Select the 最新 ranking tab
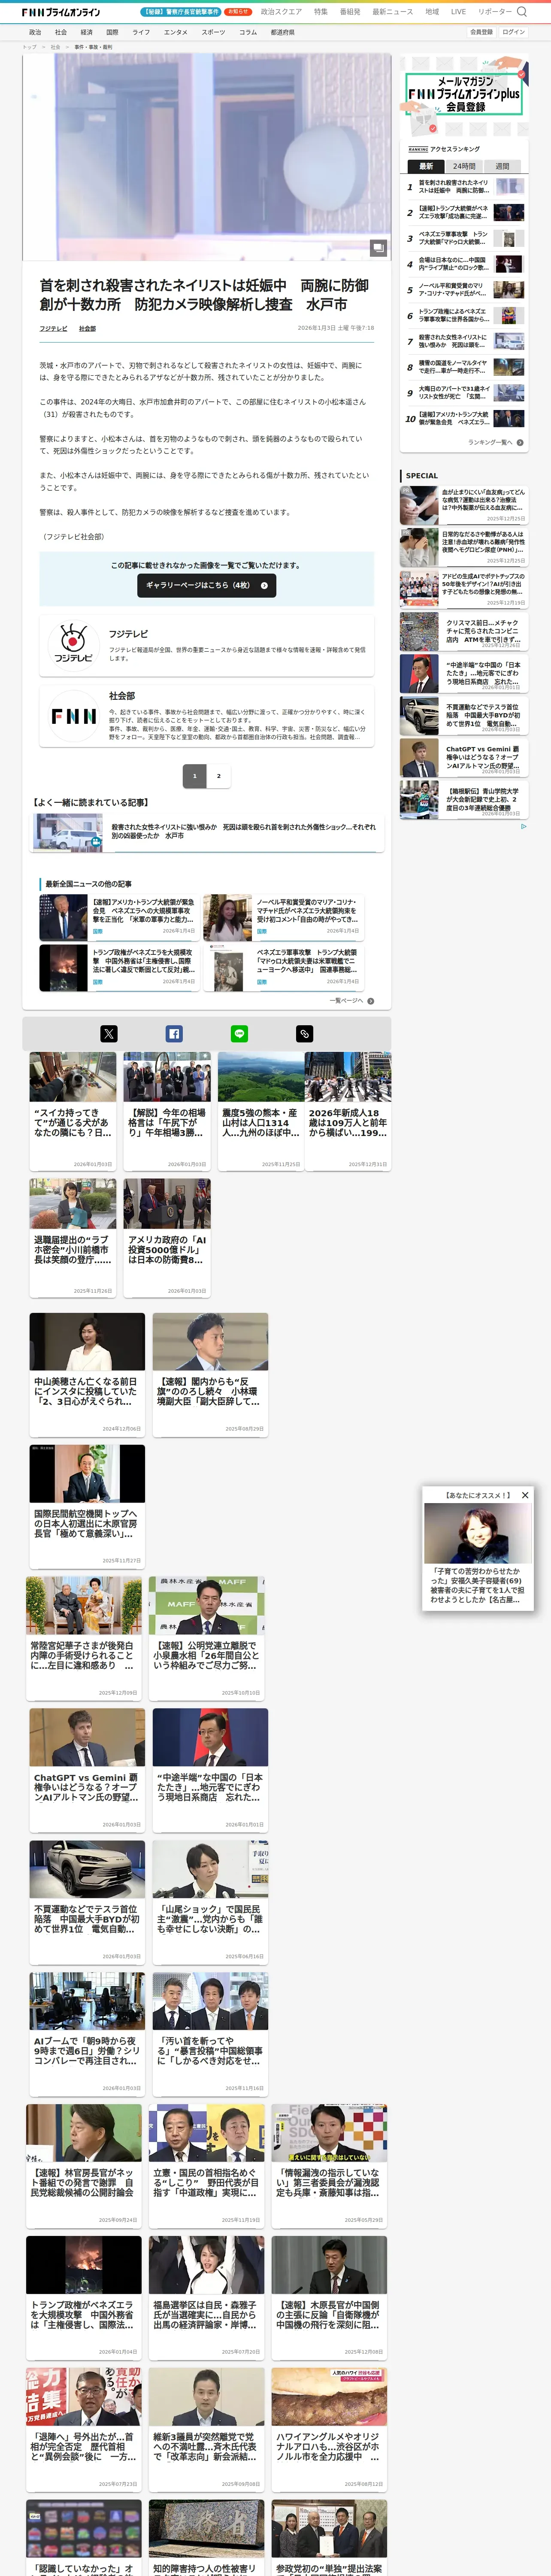551x2576 pixels. coord(426,166)
